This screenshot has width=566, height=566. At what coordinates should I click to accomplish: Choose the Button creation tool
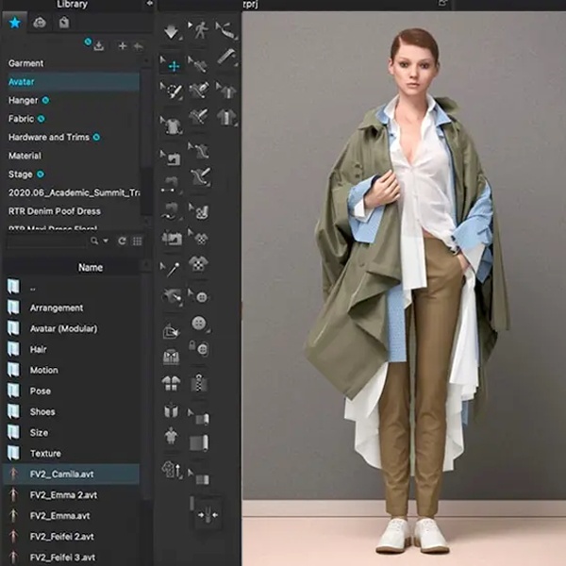199,324
